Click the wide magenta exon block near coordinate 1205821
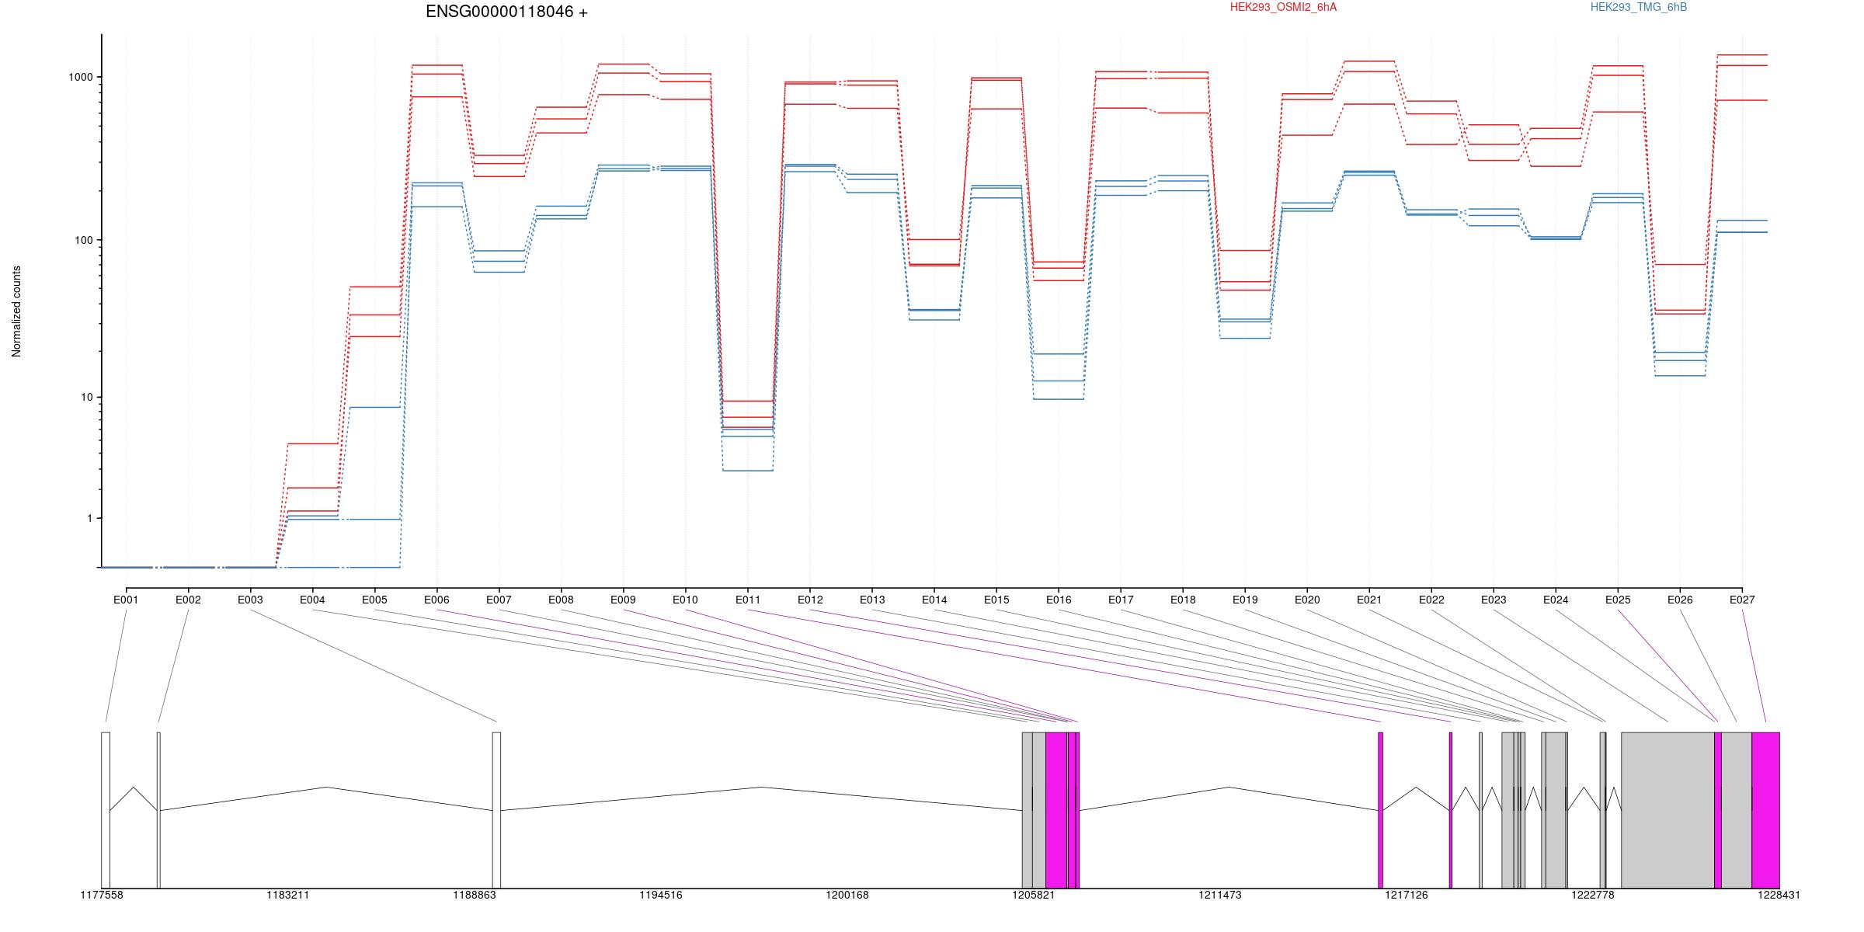The image size is (1864, 932). coord(1056,810)
